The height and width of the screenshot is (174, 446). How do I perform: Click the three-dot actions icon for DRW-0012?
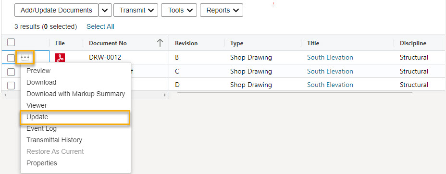(x=25, y=57)
